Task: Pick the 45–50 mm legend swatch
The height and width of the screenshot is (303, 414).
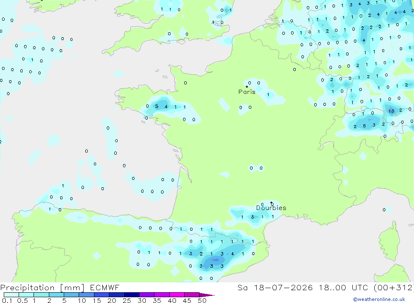Action: [192, 295]
